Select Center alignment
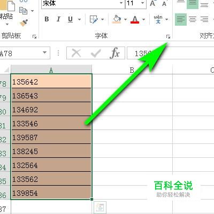The image size is (214, 214). point(193,19)
